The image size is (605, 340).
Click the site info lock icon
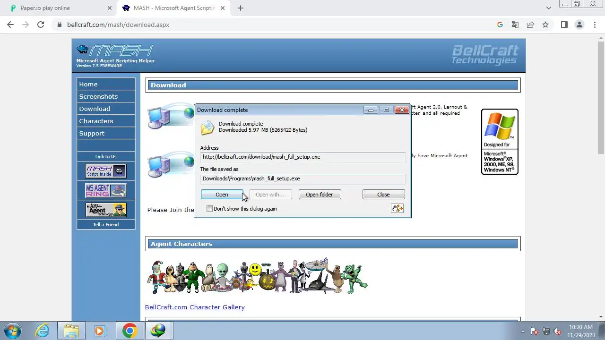[59, 25]
